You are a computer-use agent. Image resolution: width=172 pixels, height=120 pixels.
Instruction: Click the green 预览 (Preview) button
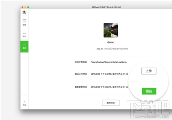click(149, 91)
